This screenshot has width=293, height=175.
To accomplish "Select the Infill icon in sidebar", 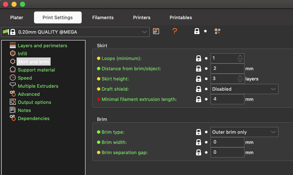I will (x=13, y=54).
